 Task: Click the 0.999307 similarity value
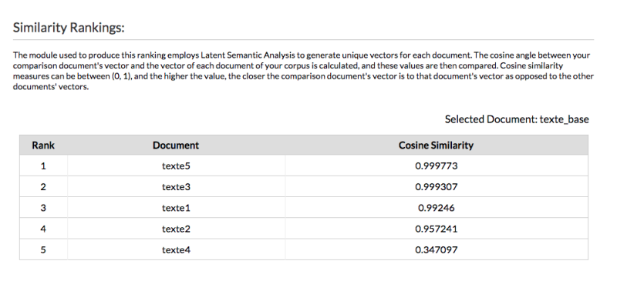pyautogui.click(x=436, y=186)
